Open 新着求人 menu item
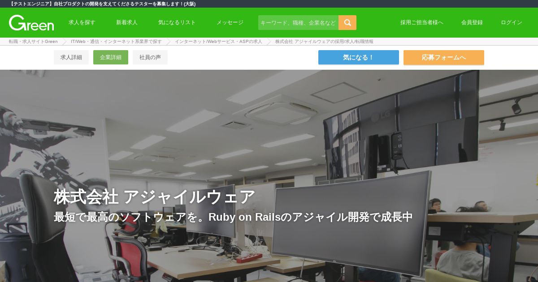The image size is (538, 282). coord(127,22)
